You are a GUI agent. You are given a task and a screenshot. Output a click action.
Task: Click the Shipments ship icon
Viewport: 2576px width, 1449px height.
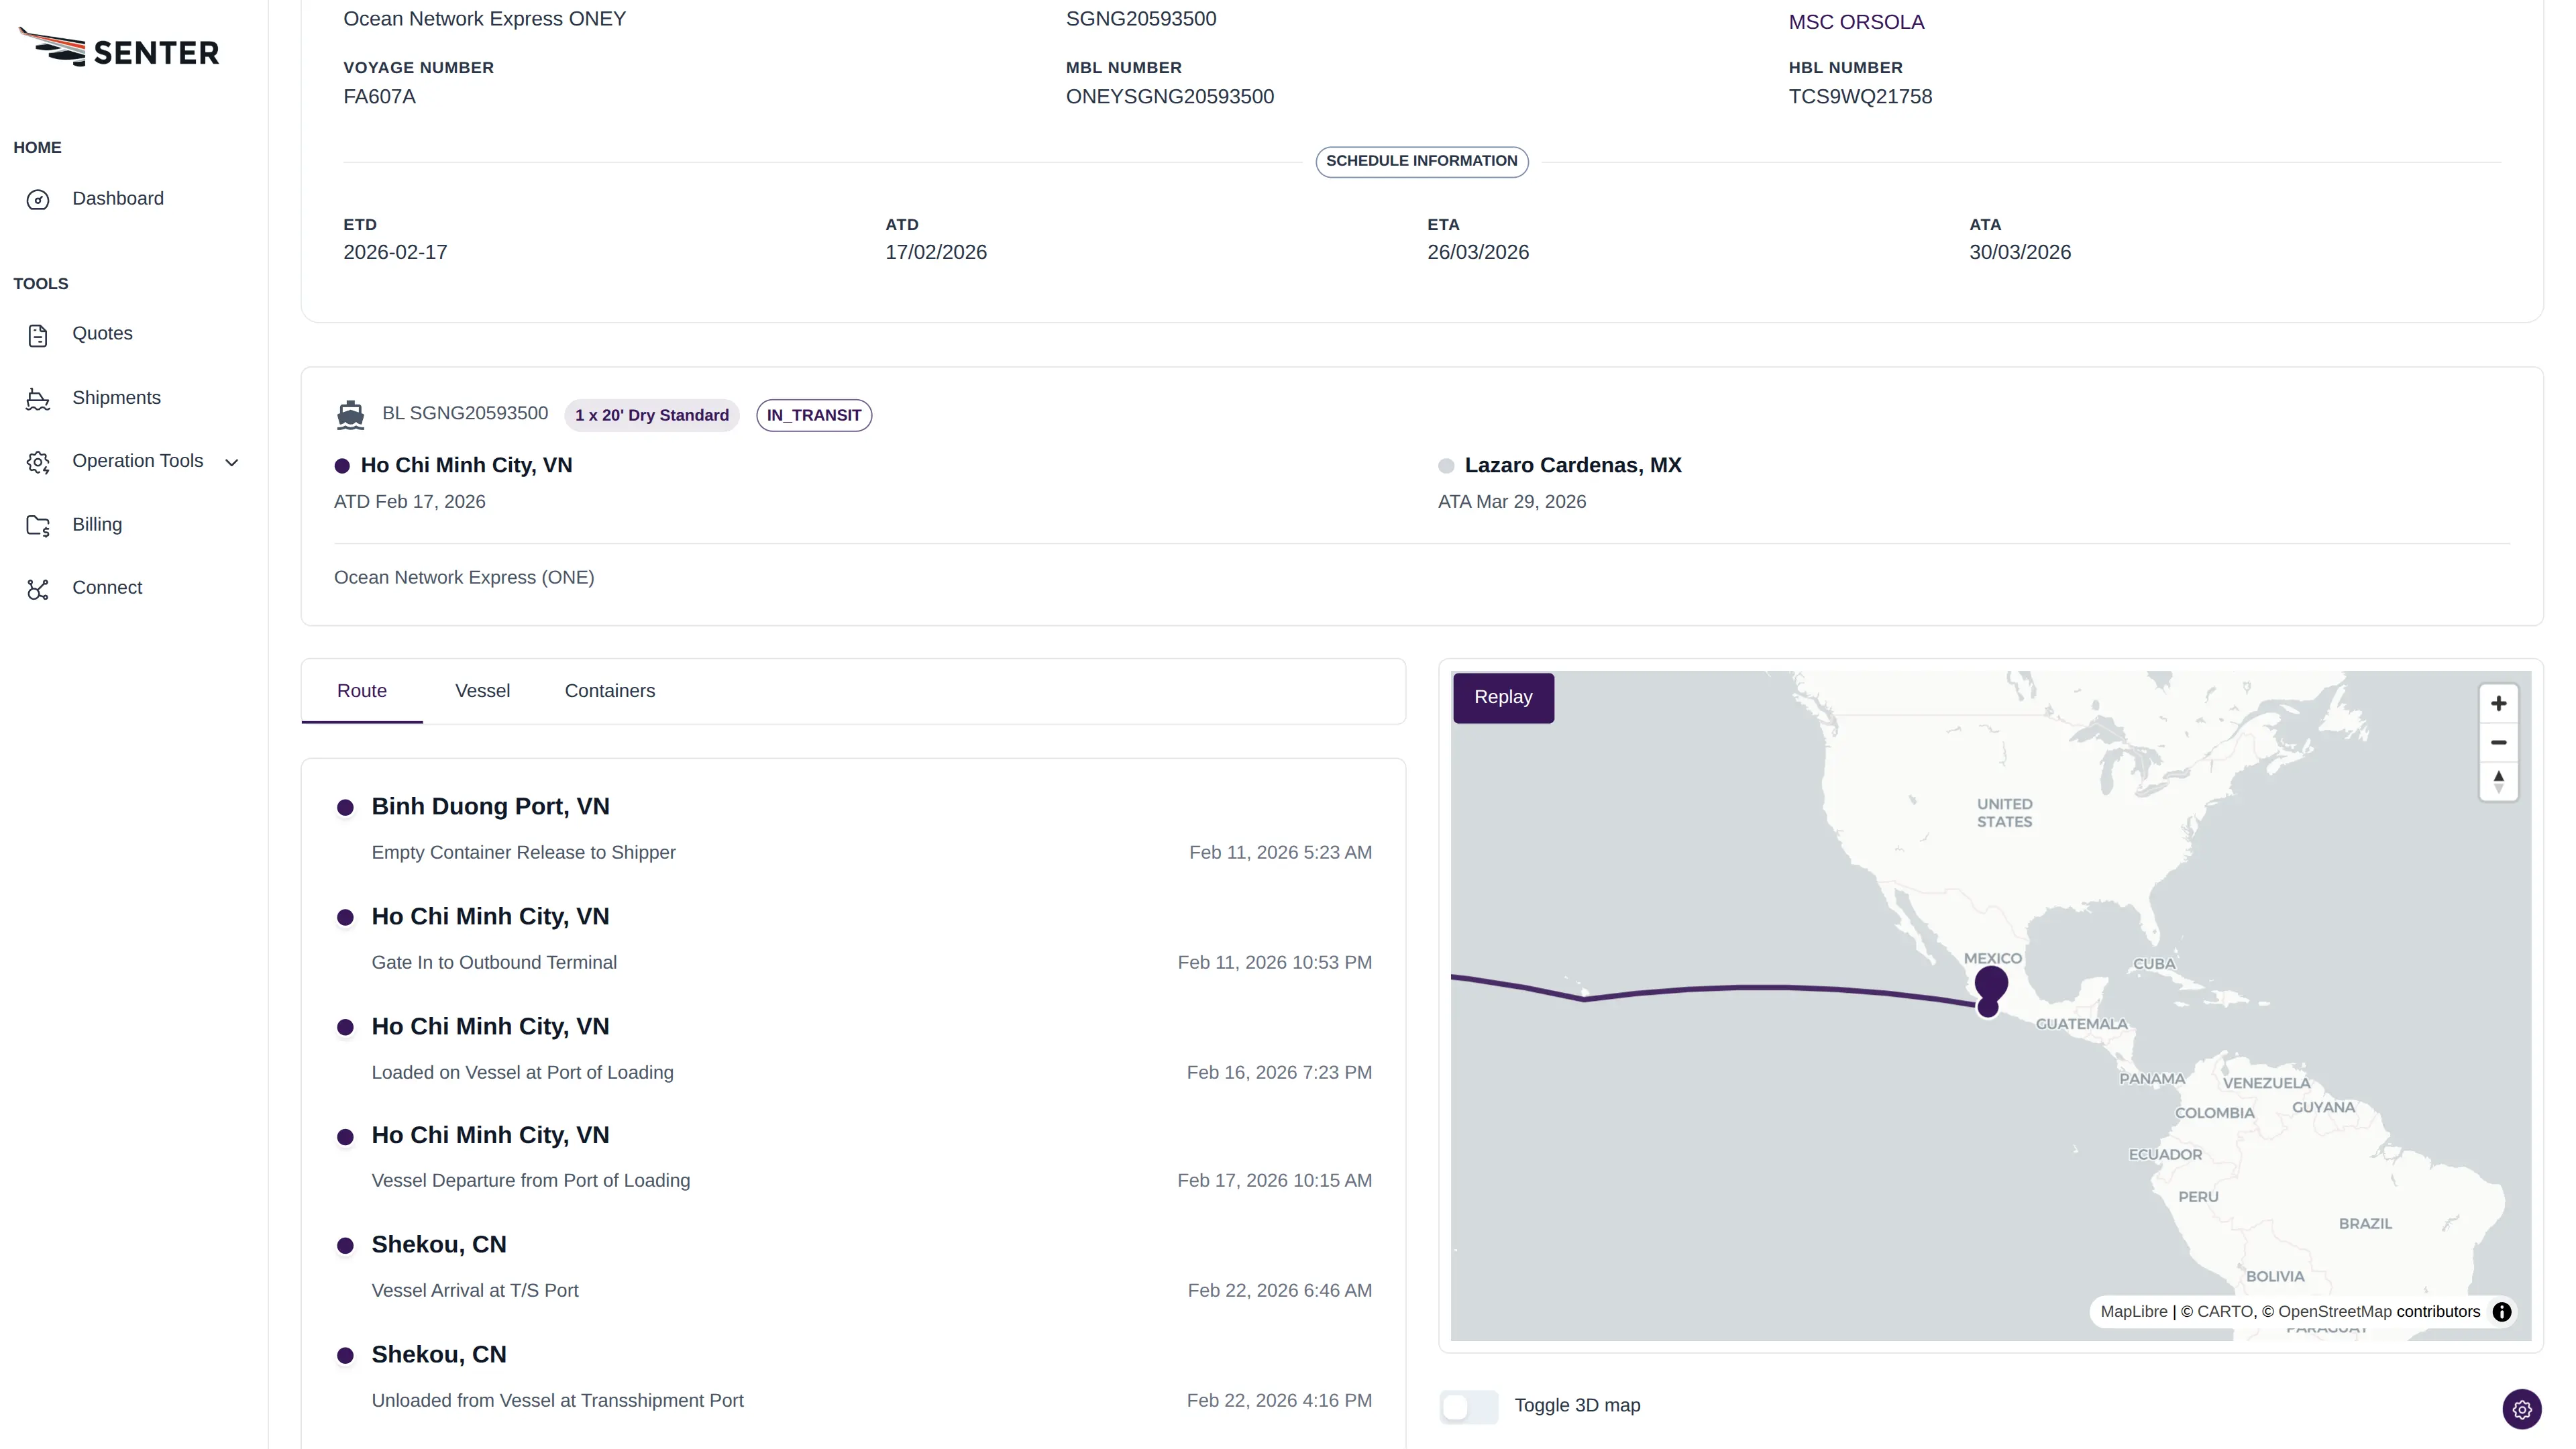coord(38,399)
